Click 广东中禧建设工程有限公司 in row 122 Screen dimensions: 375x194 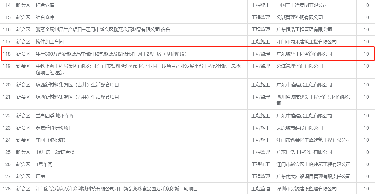[304, 116]
